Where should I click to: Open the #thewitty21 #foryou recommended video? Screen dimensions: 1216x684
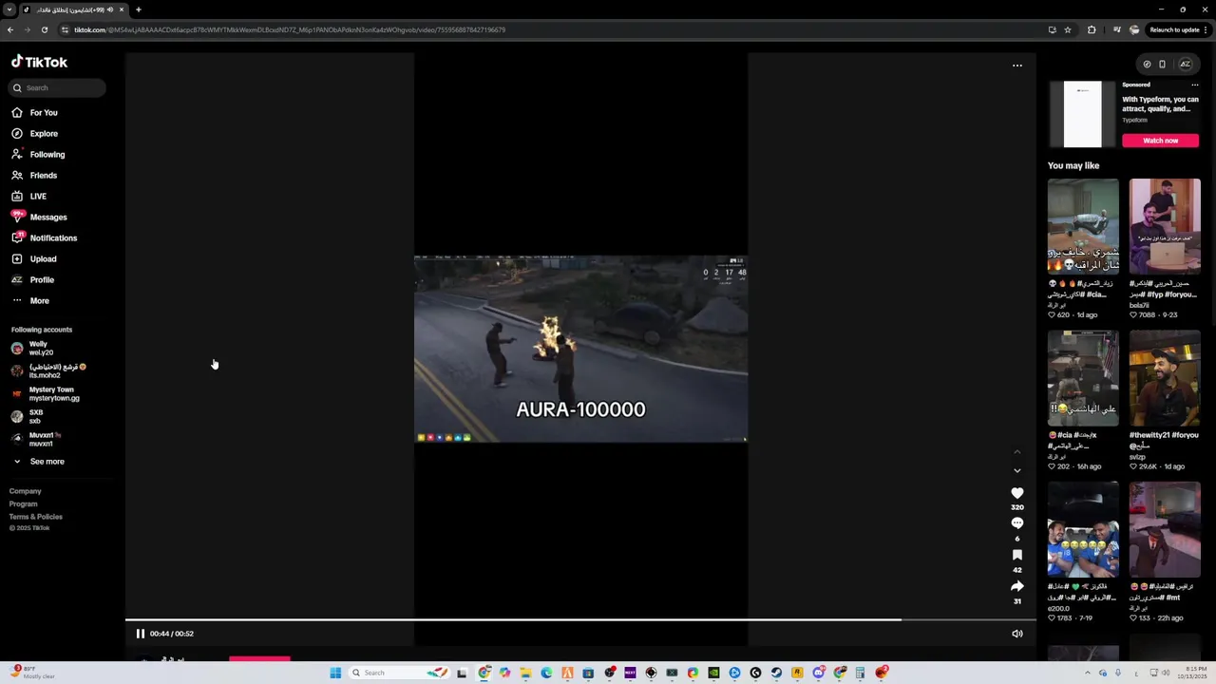pyautogui.click(x=1165, y=378)
